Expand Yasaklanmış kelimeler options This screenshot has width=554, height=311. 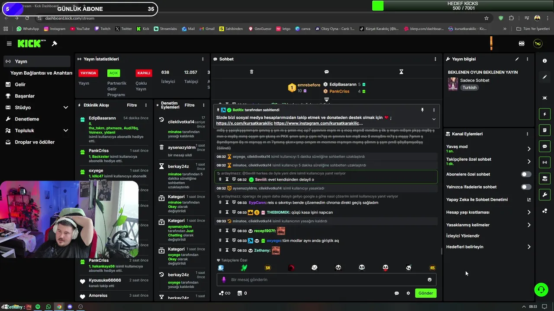point(528,225)
